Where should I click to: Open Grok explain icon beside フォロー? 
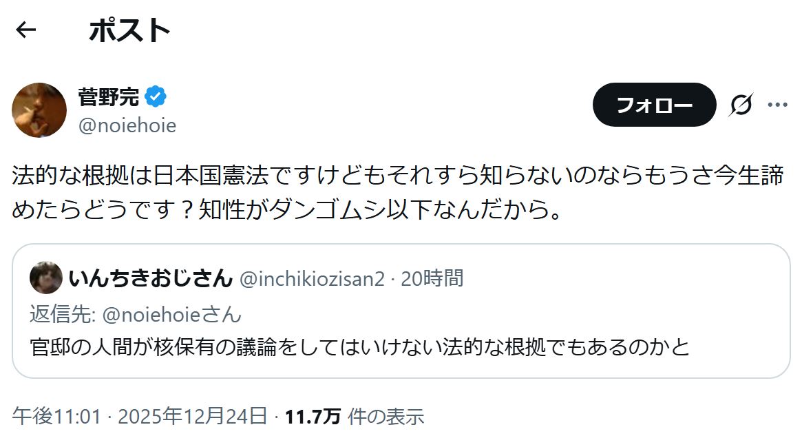click(x=741, y=105)
